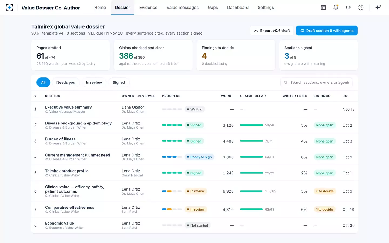
Task: Click owner name Dana Okafor
Action: 133,107
